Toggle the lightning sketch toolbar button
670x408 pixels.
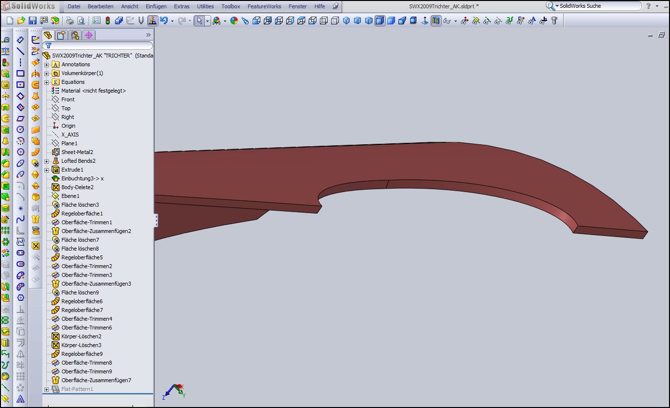[153, 21]
